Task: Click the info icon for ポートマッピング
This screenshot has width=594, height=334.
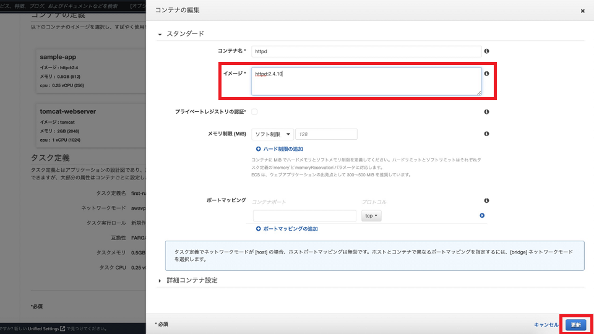Action: pos(486,201)
